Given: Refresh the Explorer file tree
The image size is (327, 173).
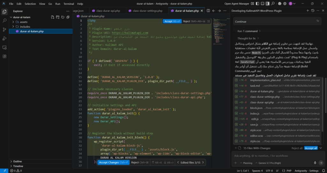Looking at the screenshot, I should [x=63, y=17].
